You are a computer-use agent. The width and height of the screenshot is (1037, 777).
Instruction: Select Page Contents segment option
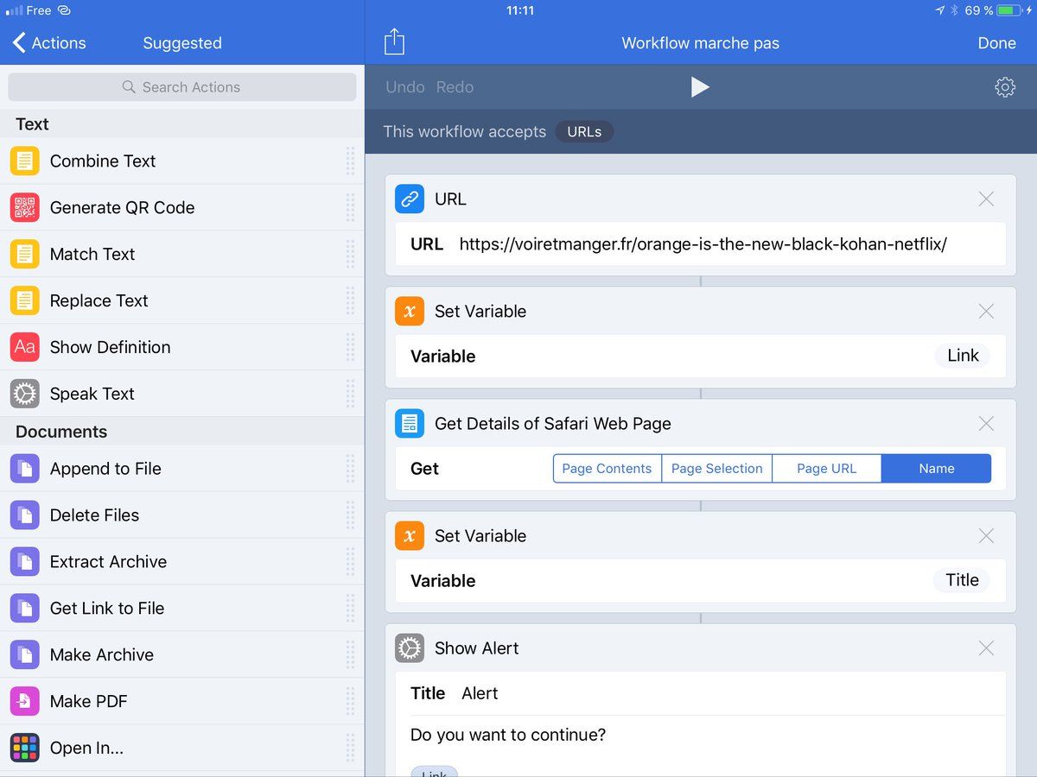607,469
